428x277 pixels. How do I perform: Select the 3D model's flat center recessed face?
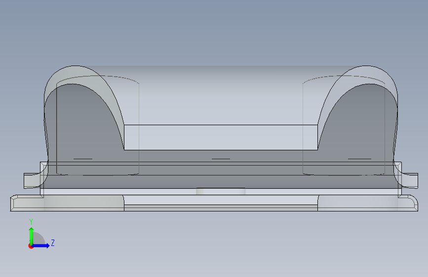pyautogui.click(x=221, y=138)
